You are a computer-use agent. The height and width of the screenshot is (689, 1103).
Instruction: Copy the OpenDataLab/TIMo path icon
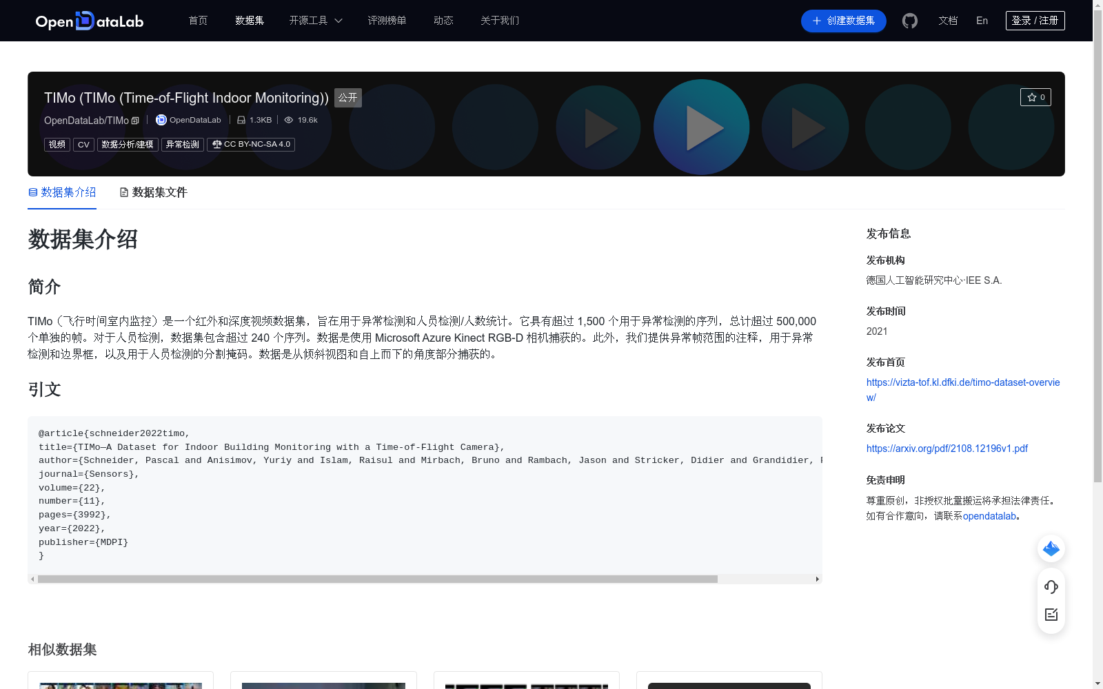tap(135, 121)
